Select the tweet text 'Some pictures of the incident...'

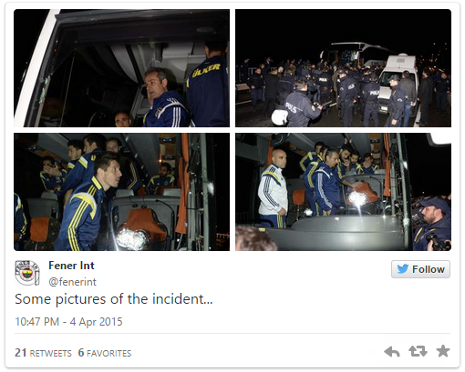click(x=114, y=299)
